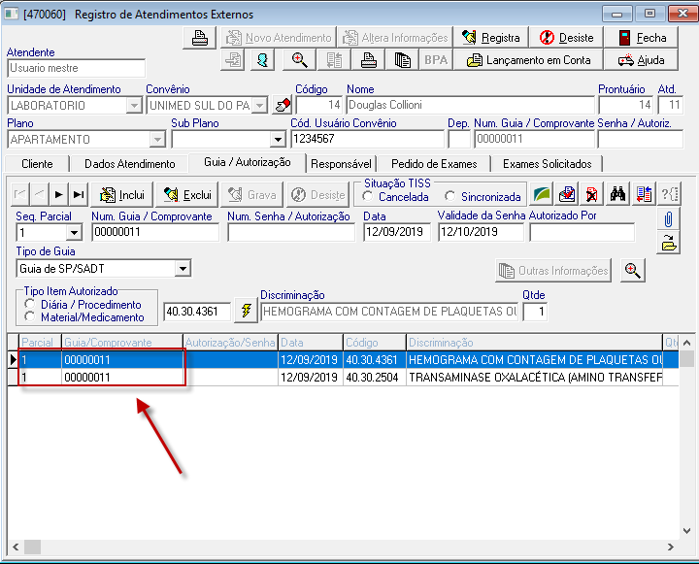
Task: Click the Guia/Comprovante column header
Action: [x=121, y=343]
